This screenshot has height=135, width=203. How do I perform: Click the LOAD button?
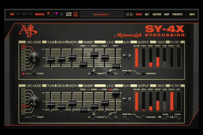69,13
